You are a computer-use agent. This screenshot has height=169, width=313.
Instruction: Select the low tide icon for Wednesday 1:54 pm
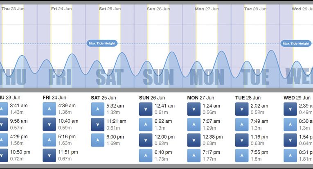(x=290, y=140)
